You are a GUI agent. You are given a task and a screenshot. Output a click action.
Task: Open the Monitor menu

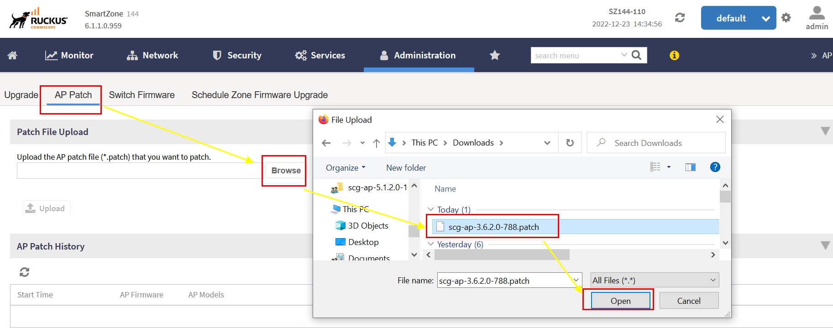[69, 55]
